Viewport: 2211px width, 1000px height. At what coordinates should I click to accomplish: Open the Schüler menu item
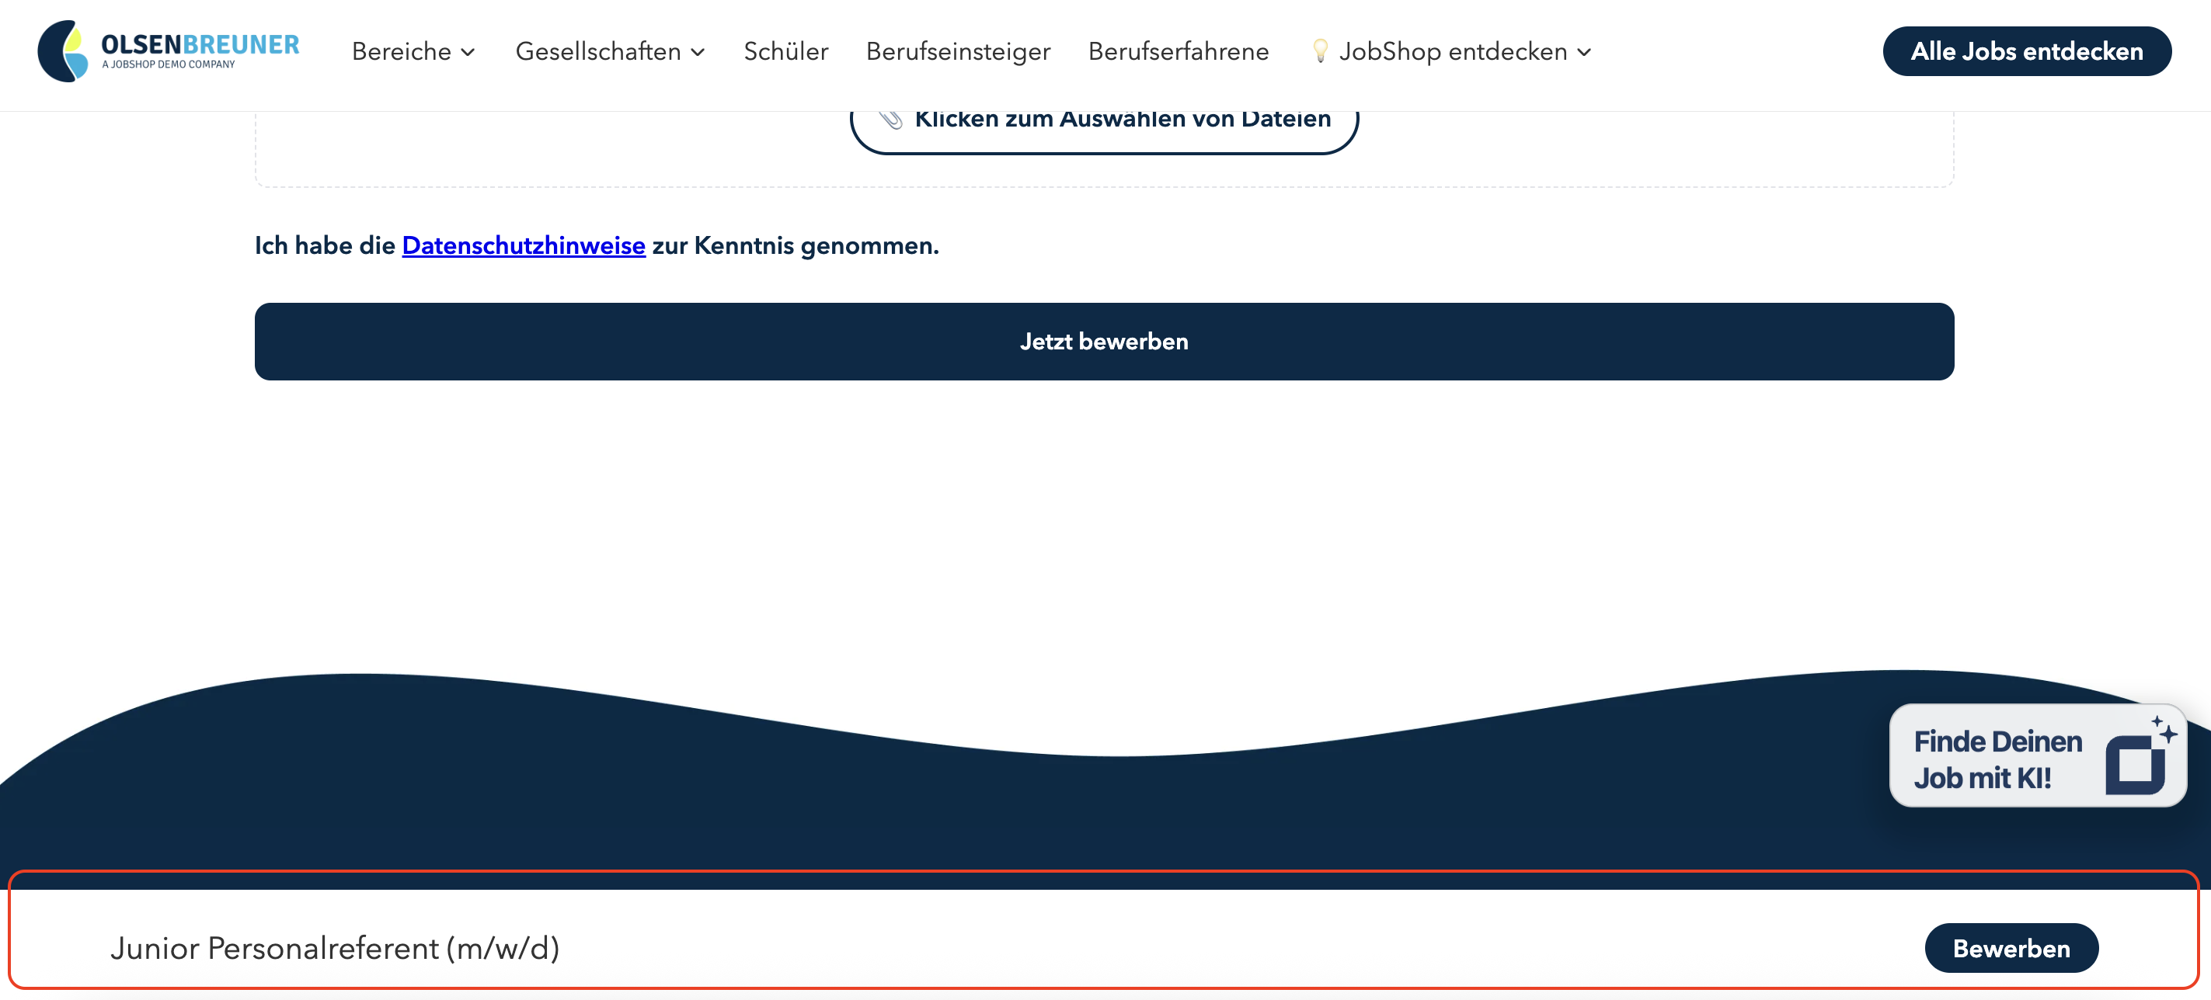tap(785, 51)
